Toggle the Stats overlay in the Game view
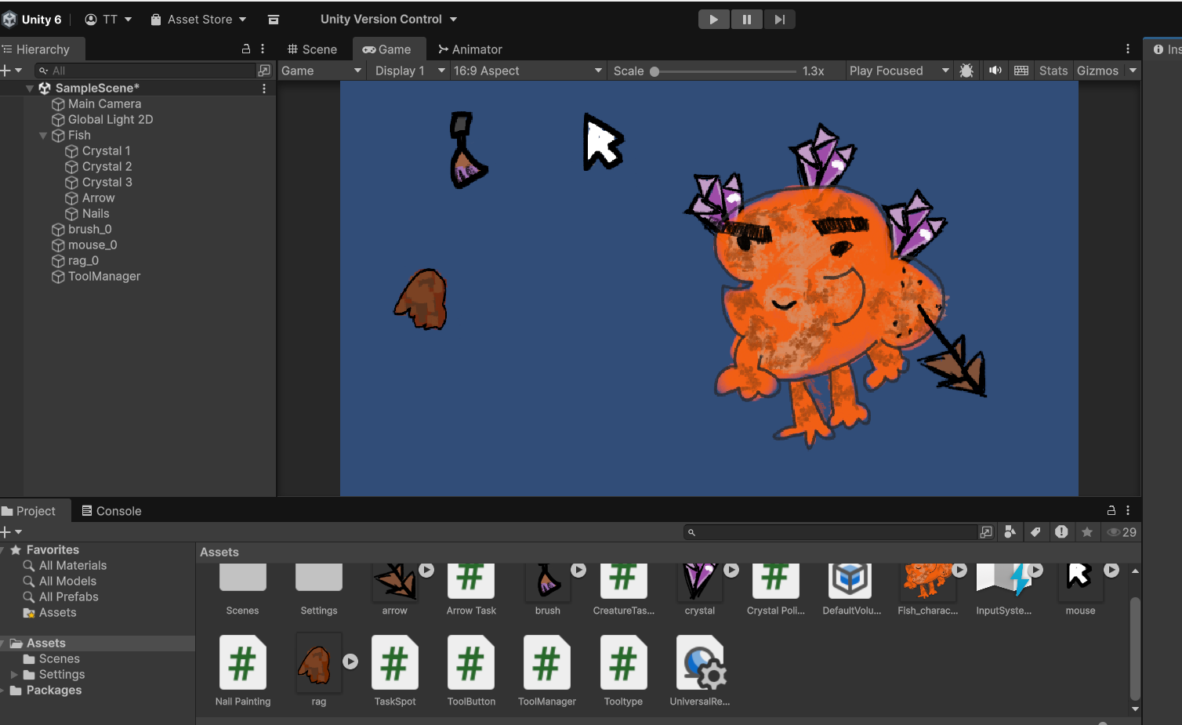This screenshot has width=1182, height=725. point(1053,71)
